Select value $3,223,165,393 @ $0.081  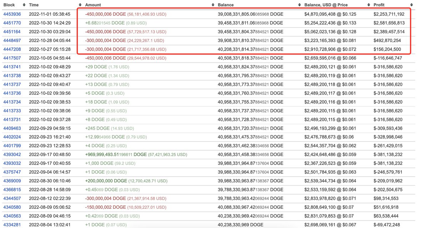[330, 41]
